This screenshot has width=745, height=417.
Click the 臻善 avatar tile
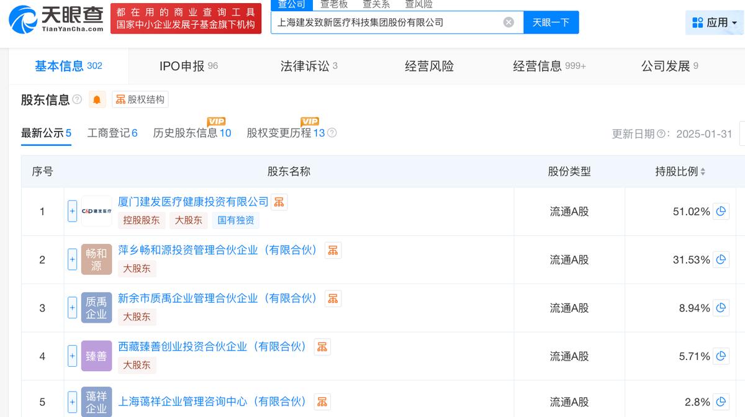96,356
